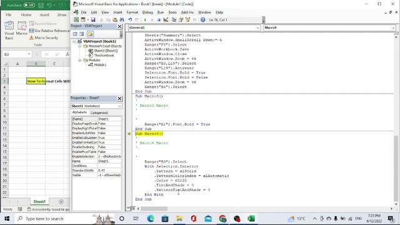Click the Cut scissors icon in VBA toolbar
The width and height of the screenshot is (400, 225).
101,19
